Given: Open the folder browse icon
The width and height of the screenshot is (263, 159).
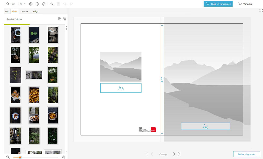Looking at the screenshot, I should point(60,19).
